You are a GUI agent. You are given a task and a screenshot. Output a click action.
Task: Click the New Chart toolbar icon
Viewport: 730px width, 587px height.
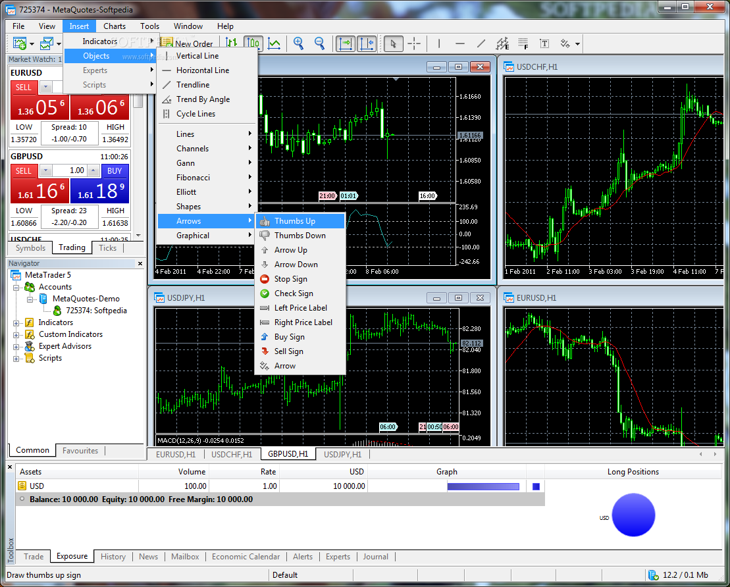pyautogui.click(x=20, y=43)
